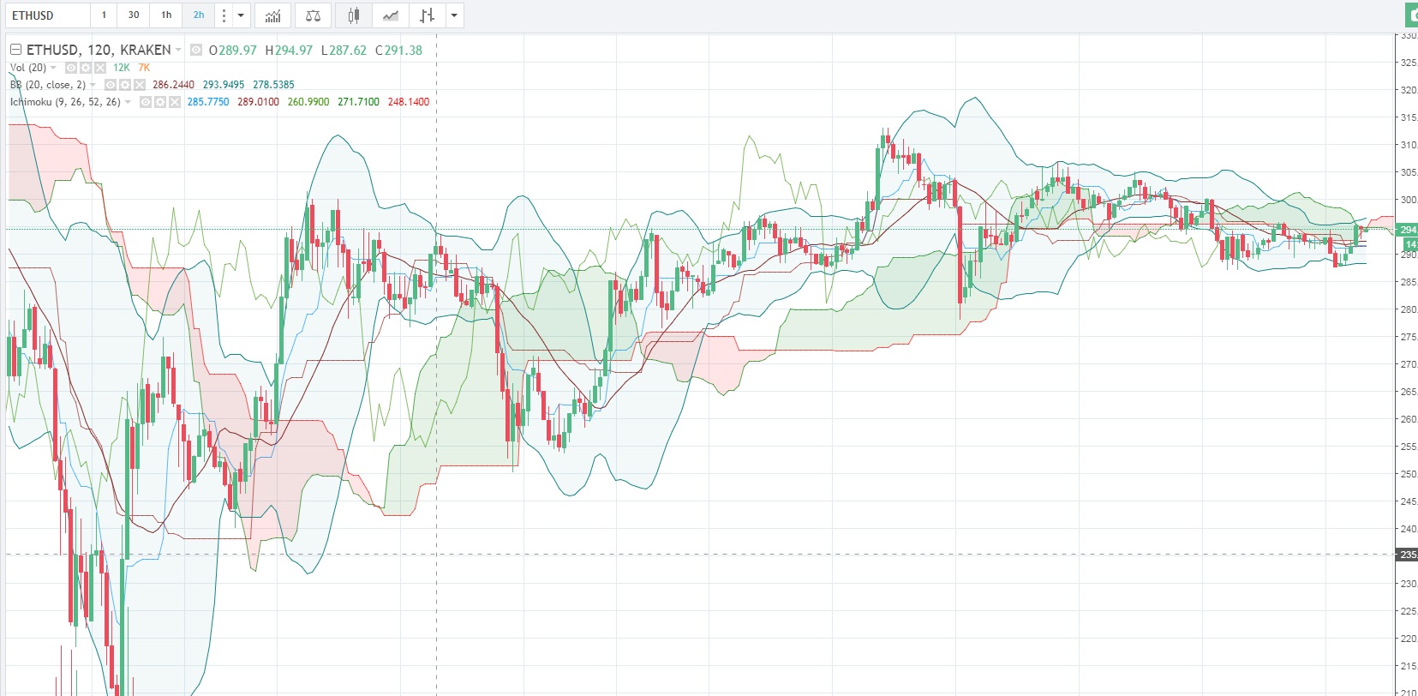Remove the Ichimoku indicator with X
Image resolution: width=1418 pixels, height=696 pixels.
[174, 102]
